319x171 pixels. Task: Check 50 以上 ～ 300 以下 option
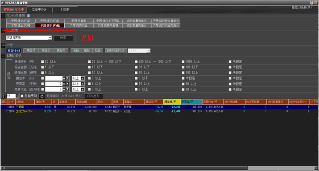(x=89, y=61)
